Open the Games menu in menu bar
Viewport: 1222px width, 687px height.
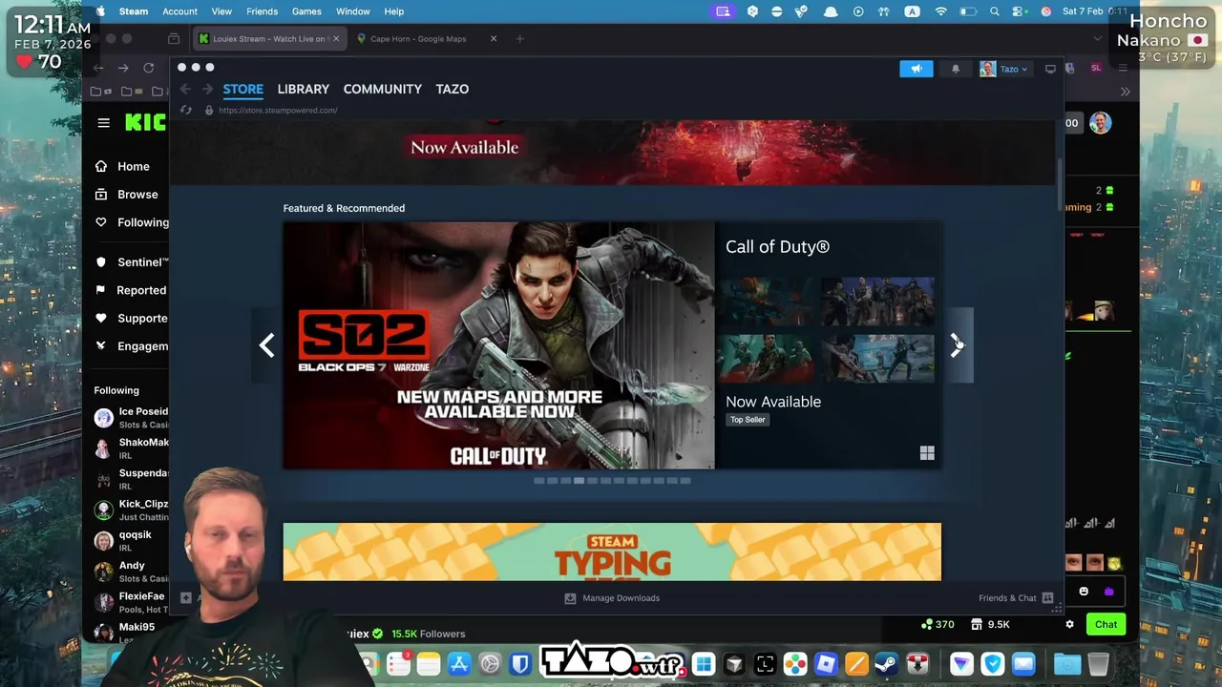[306, 11]
